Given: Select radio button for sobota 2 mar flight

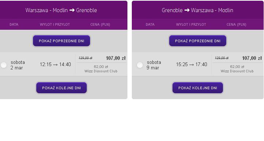Looking at the screenshot, I should 4,65.
